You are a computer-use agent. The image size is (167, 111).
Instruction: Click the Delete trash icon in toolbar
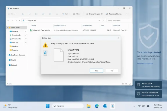point(57,14)
